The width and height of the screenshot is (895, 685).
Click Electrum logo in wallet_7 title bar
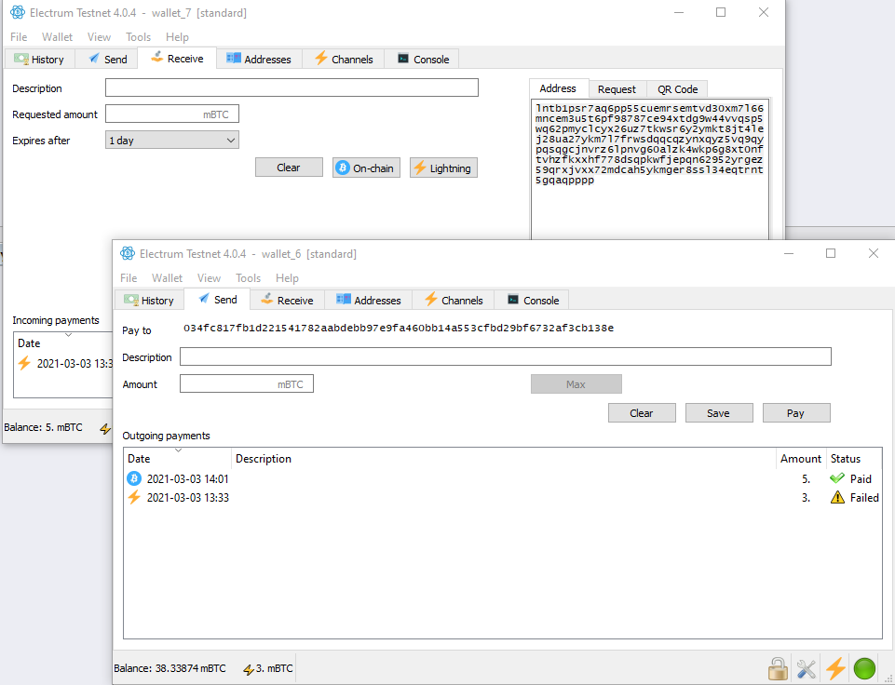(18, 12)
